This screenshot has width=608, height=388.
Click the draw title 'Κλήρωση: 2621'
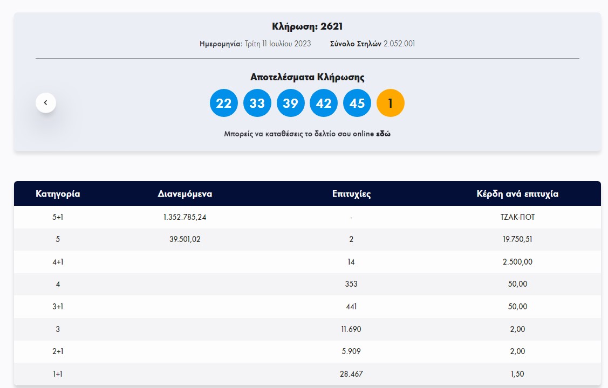307,26
